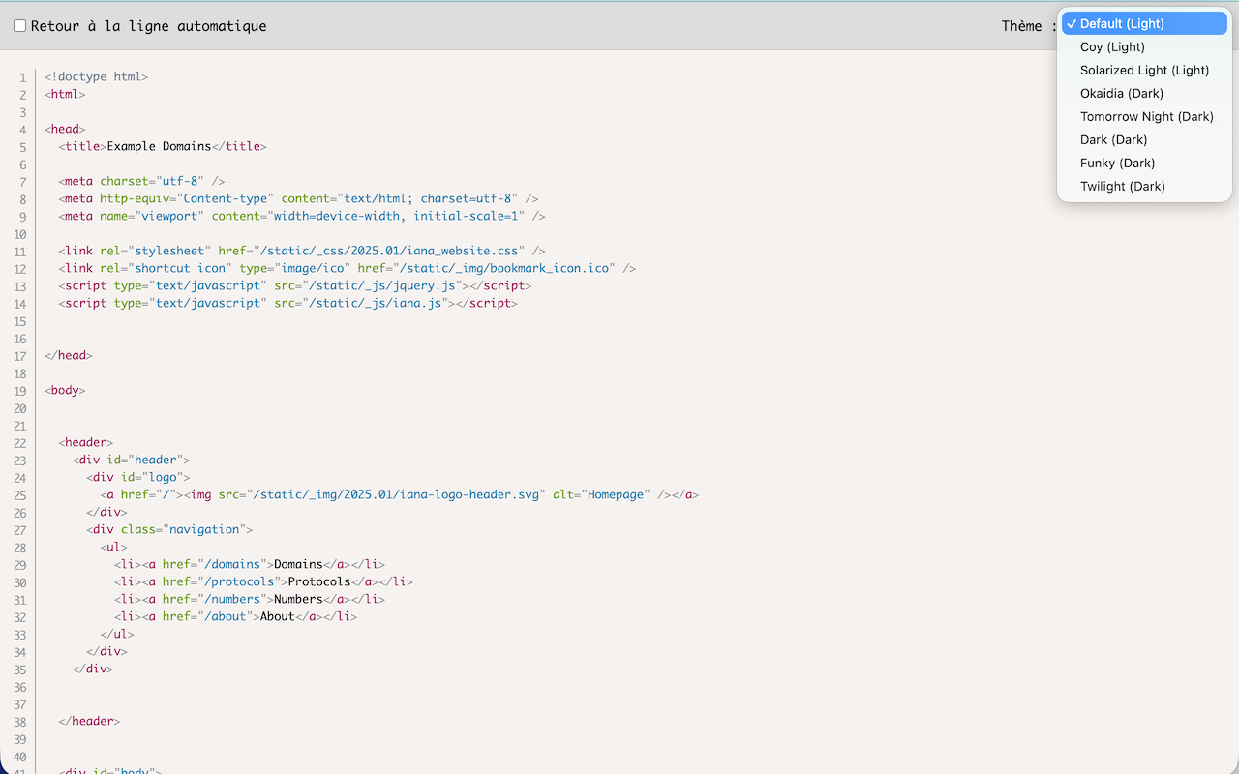The image size is (1239, 774).
Task: Switch to the Okaidia (Dark) theme
Action: coord(1144,93)
